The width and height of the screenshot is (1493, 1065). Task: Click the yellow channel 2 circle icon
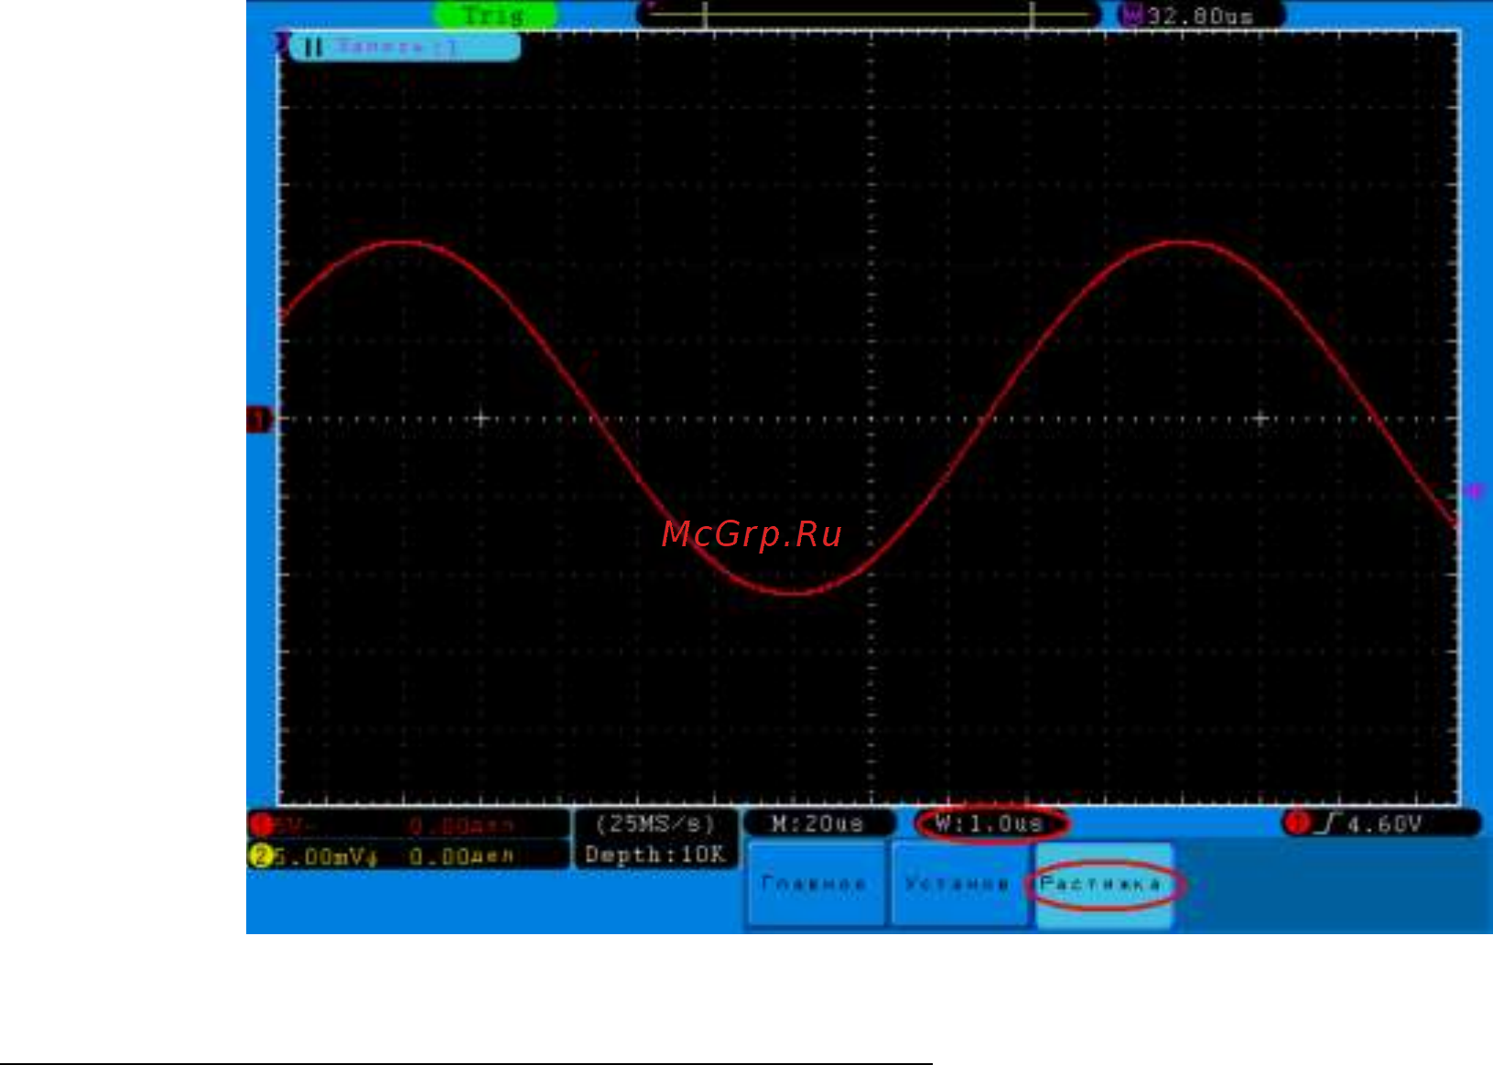(x=261, y=855)
